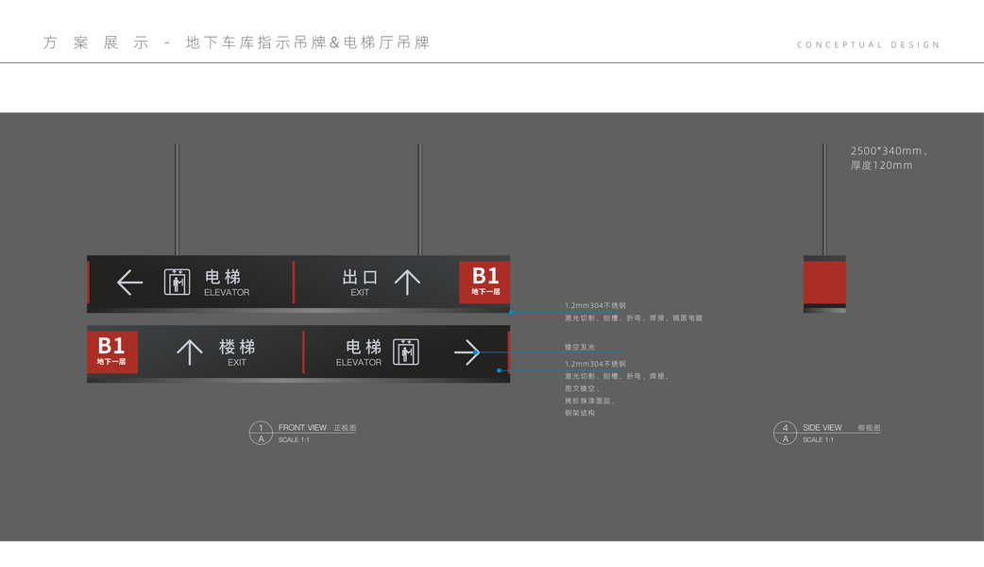Screen dimensions: 984x567
Task: Click the 厚度120mm thickness note
Action: [x=881, y=165]
